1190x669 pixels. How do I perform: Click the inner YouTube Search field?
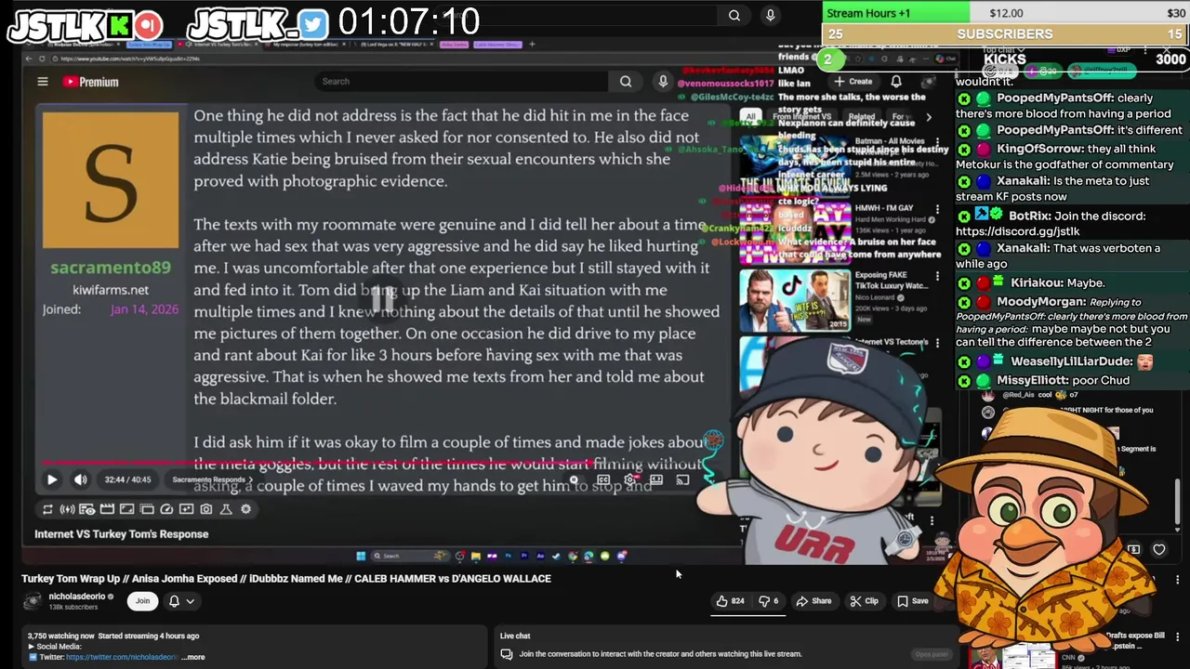click(461, 82)
